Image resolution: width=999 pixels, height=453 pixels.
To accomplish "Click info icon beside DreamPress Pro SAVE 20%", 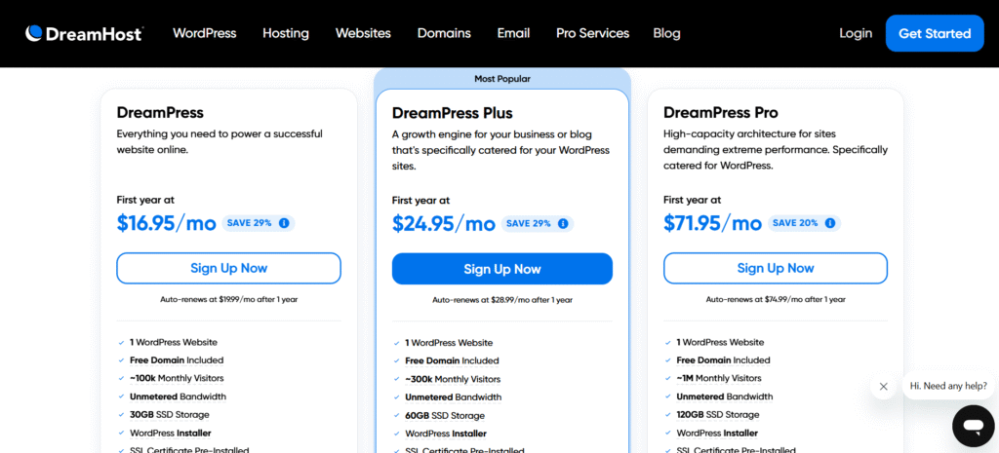I will [x=829, y=223].
